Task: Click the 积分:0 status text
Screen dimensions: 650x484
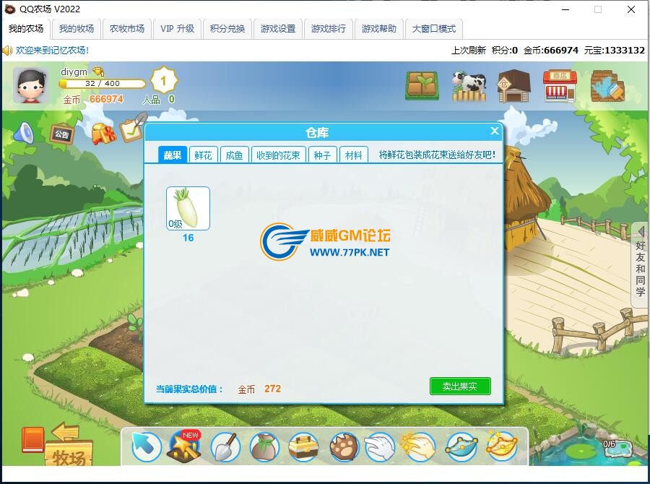Action: tap(505, 51)
